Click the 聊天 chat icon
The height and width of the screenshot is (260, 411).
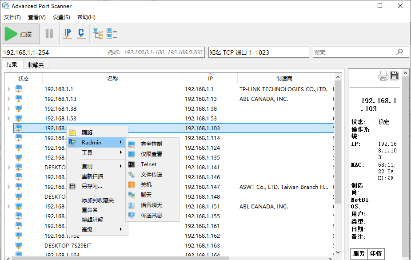(132, 195)
